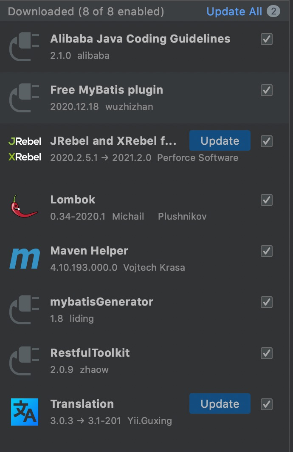293x452 pixels.
Task: Click the updates count badge
Action: click(273, 11)
